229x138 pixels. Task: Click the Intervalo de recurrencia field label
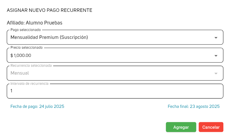(30, 84)
